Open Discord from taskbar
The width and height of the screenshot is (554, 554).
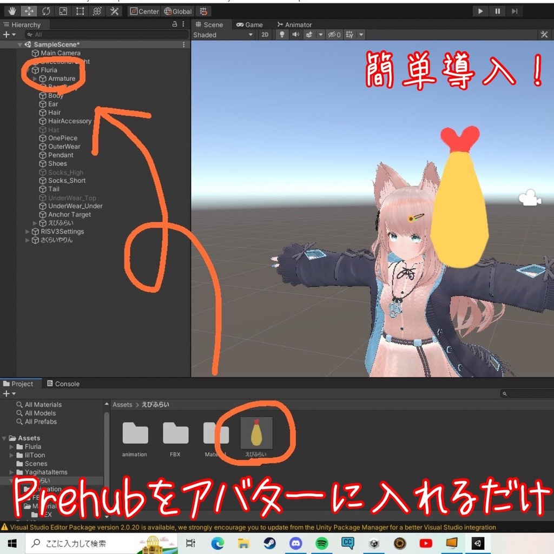click(x=295, y=543)
